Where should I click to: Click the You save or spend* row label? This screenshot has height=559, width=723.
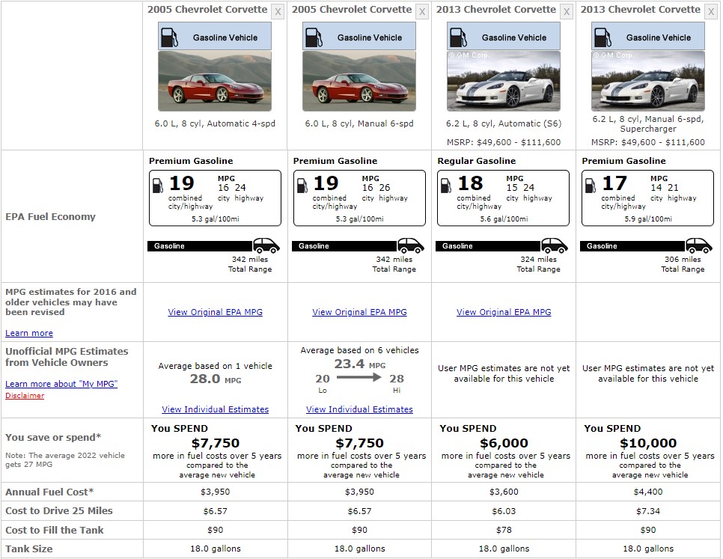pos(53,437)
